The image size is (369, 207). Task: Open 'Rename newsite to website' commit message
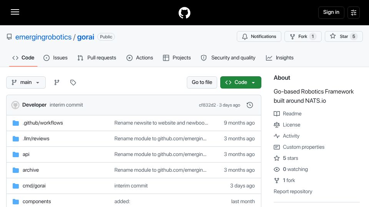coord(161,123)
